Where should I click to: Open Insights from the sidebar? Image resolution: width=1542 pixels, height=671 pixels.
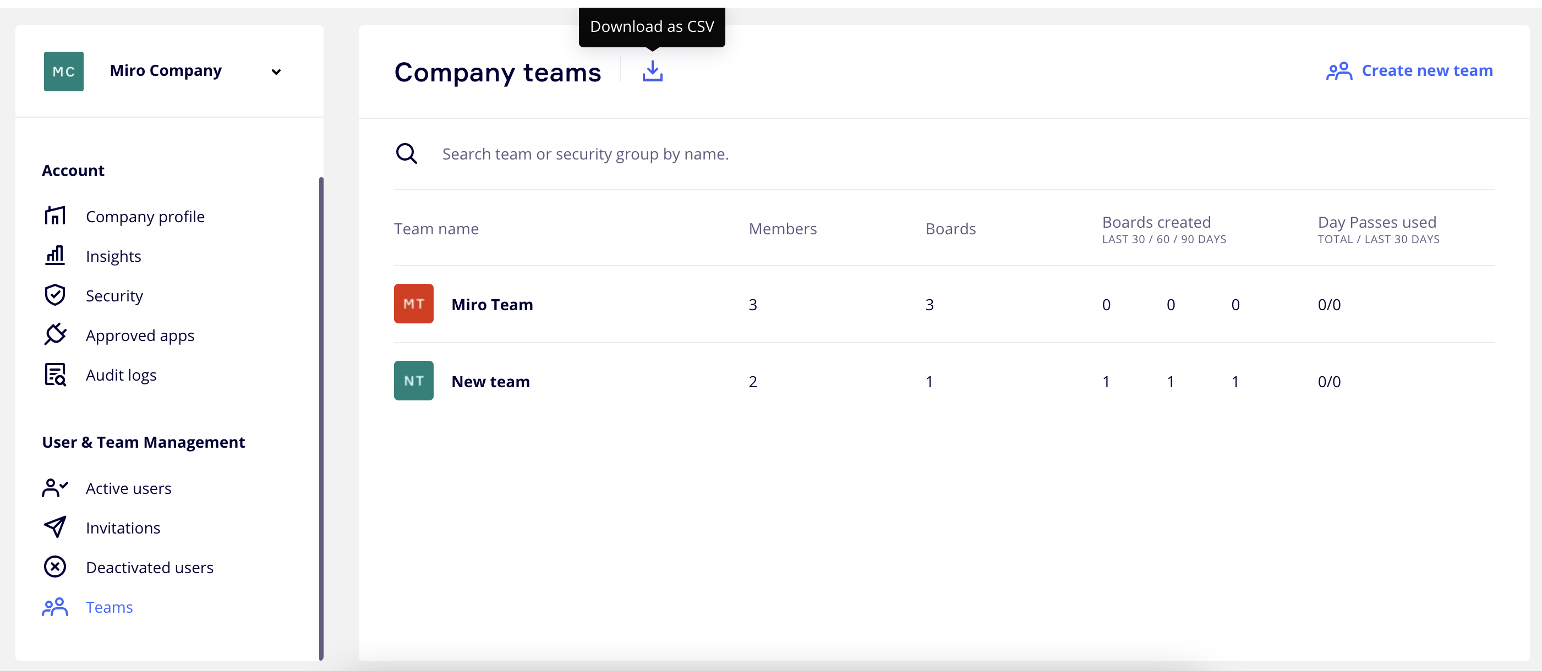tap(113, 256)
